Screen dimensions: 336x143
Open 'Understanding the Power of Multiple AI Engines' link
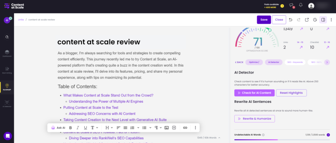(x=106, y=102)
